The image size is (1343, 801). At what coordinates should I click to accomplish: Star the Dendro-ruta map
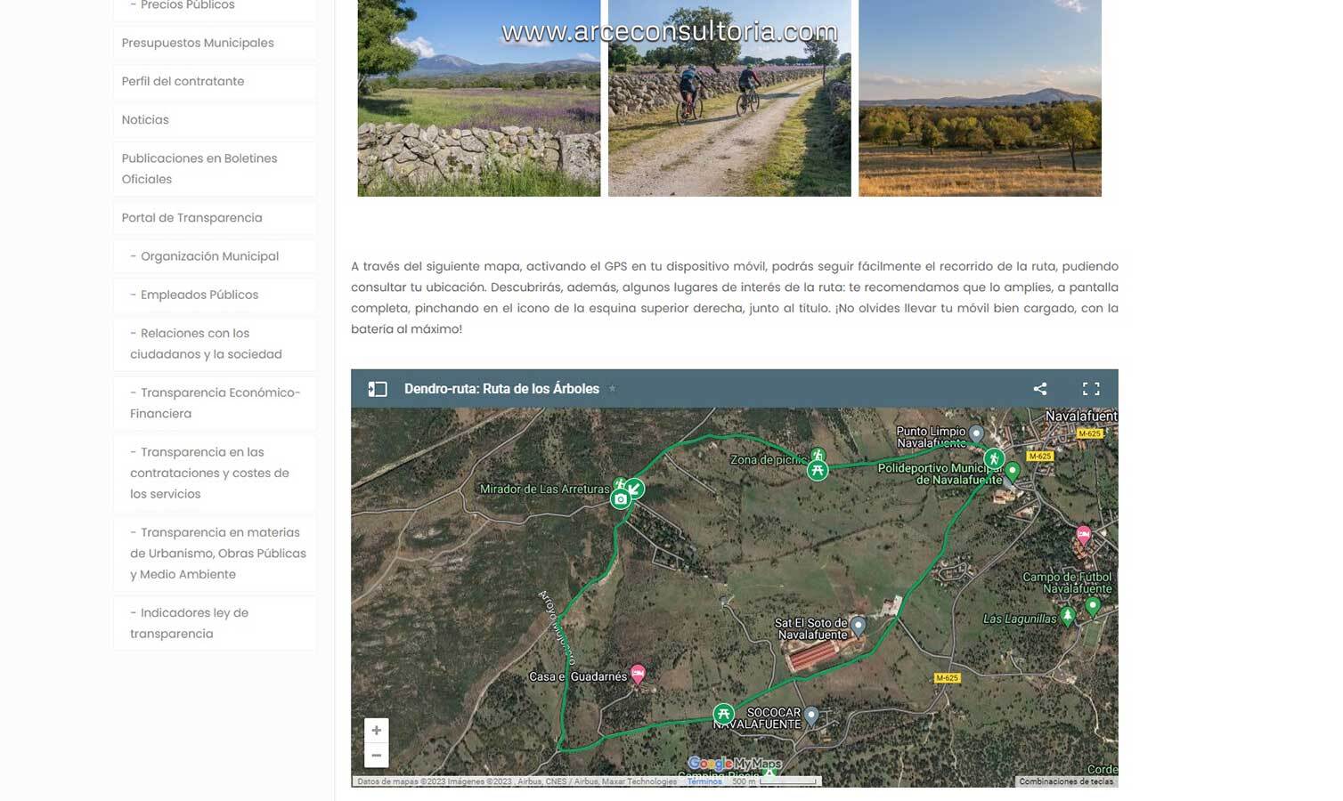(x=612, y=389)
